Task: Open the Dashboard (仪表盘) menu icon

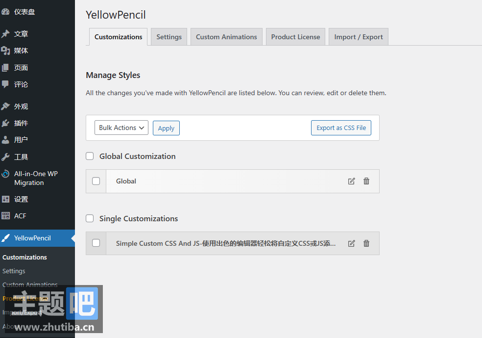Action: (5, 12)
